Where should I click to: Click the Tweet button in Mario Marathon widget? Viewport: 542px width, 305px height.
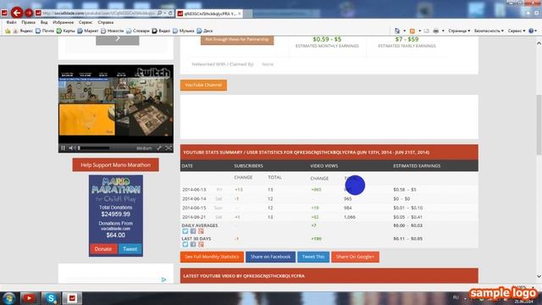coord(130,249)
